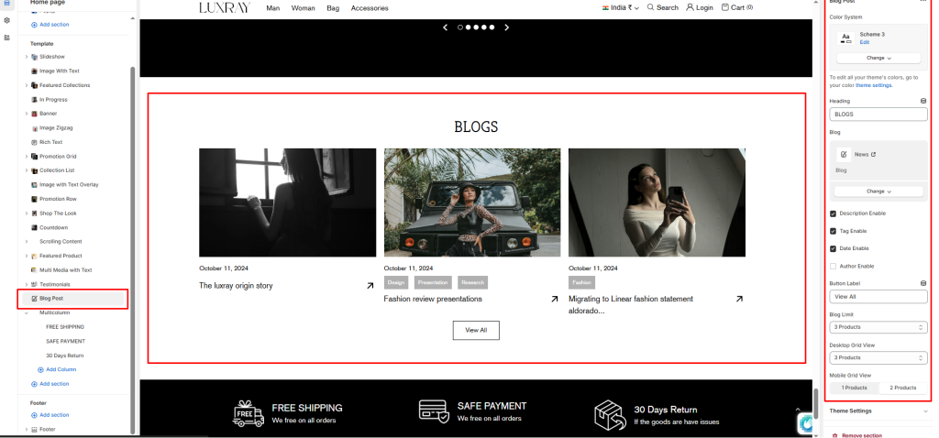Click previous slide arrow in slideshow

(445, 27)
